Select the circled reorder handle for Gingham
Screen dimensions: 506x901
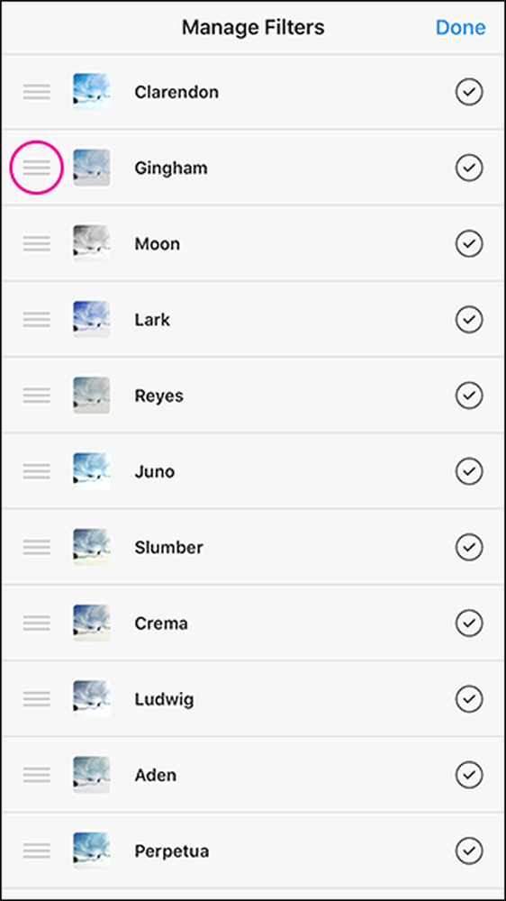coord(37,168)
